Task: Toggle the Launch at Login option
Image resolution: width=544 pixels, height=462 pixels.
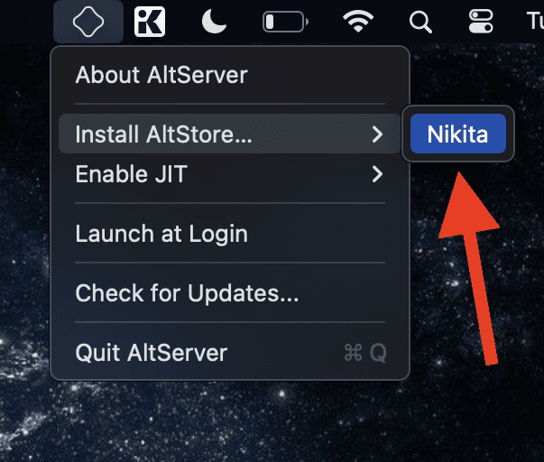Action: 161,234
